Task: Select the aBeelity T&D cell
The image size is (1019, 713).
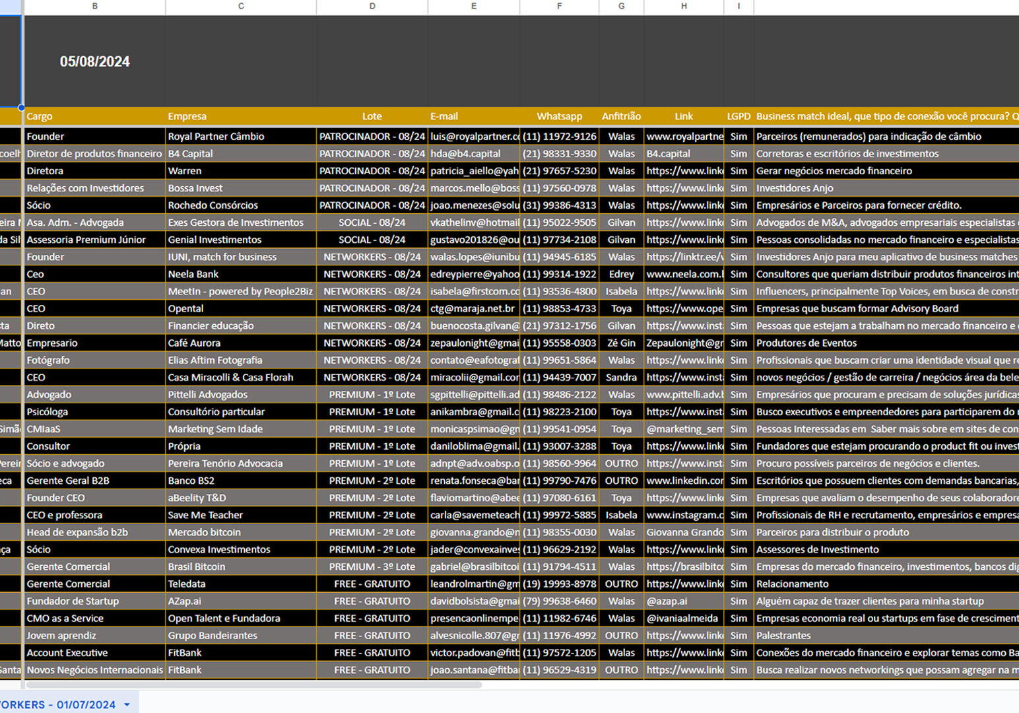Action: (x=241, y=498)
